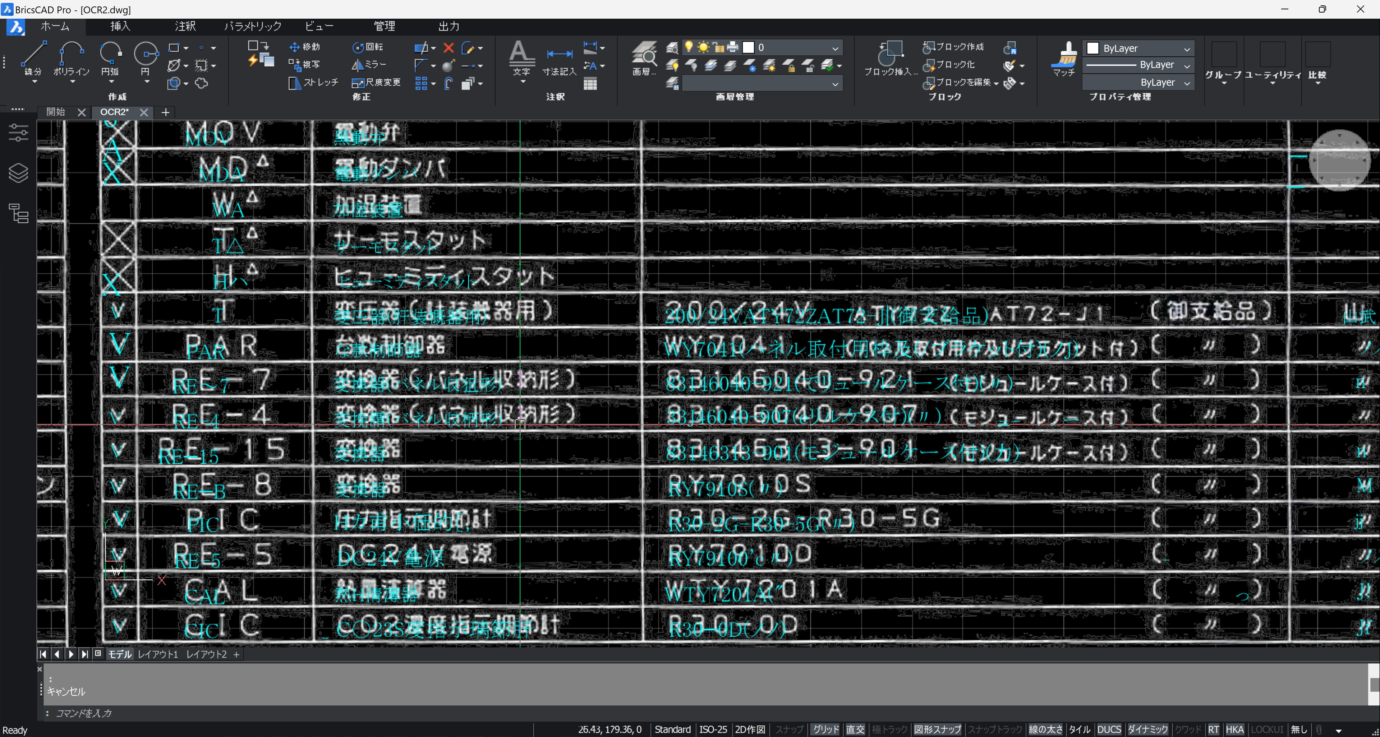
Task: Toggle 直交 ortho mode
Action: [856, 729]
